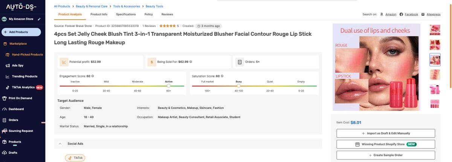Screen dimensions: 452x162
Task: Switch to the Product Analysis tab
Action: point(70,14)
